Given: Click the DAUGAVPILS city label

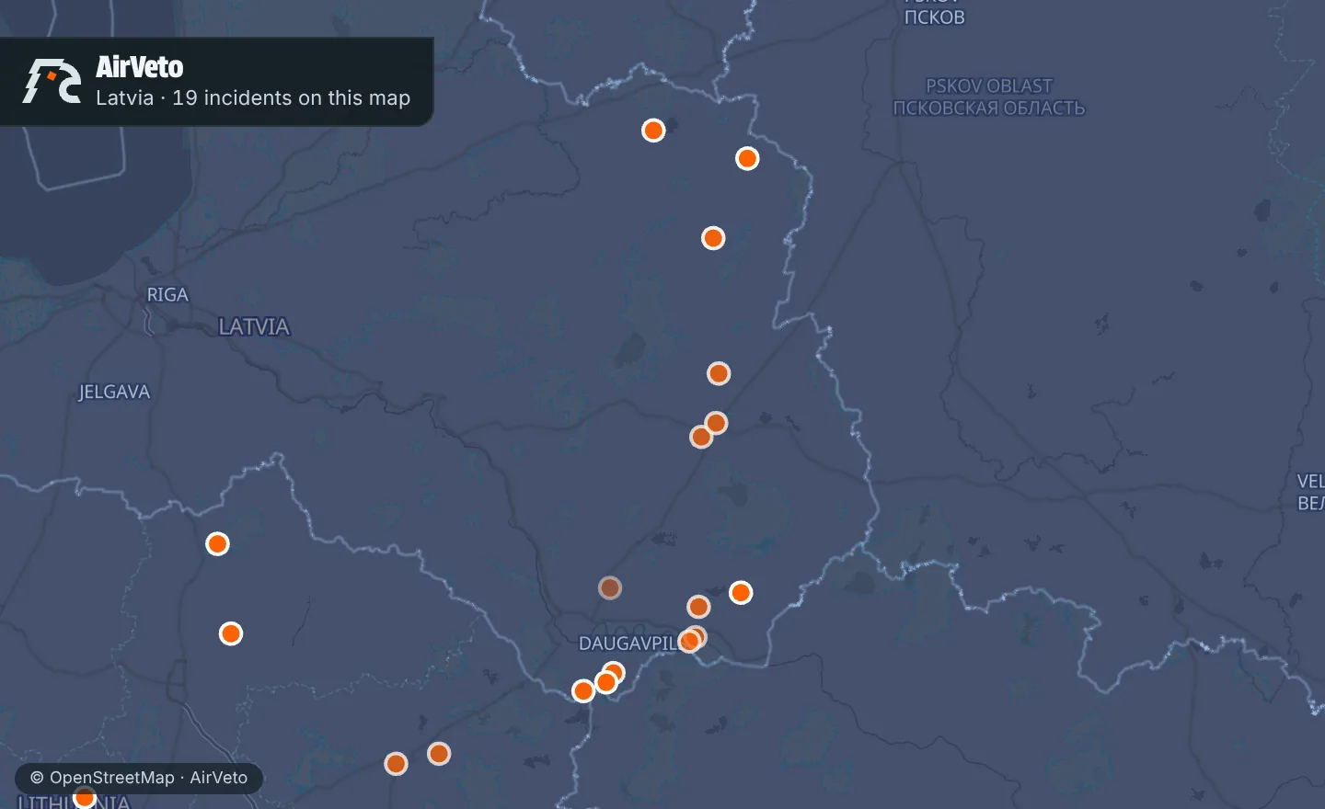Looking at the screenshot, I should point(631,644).
